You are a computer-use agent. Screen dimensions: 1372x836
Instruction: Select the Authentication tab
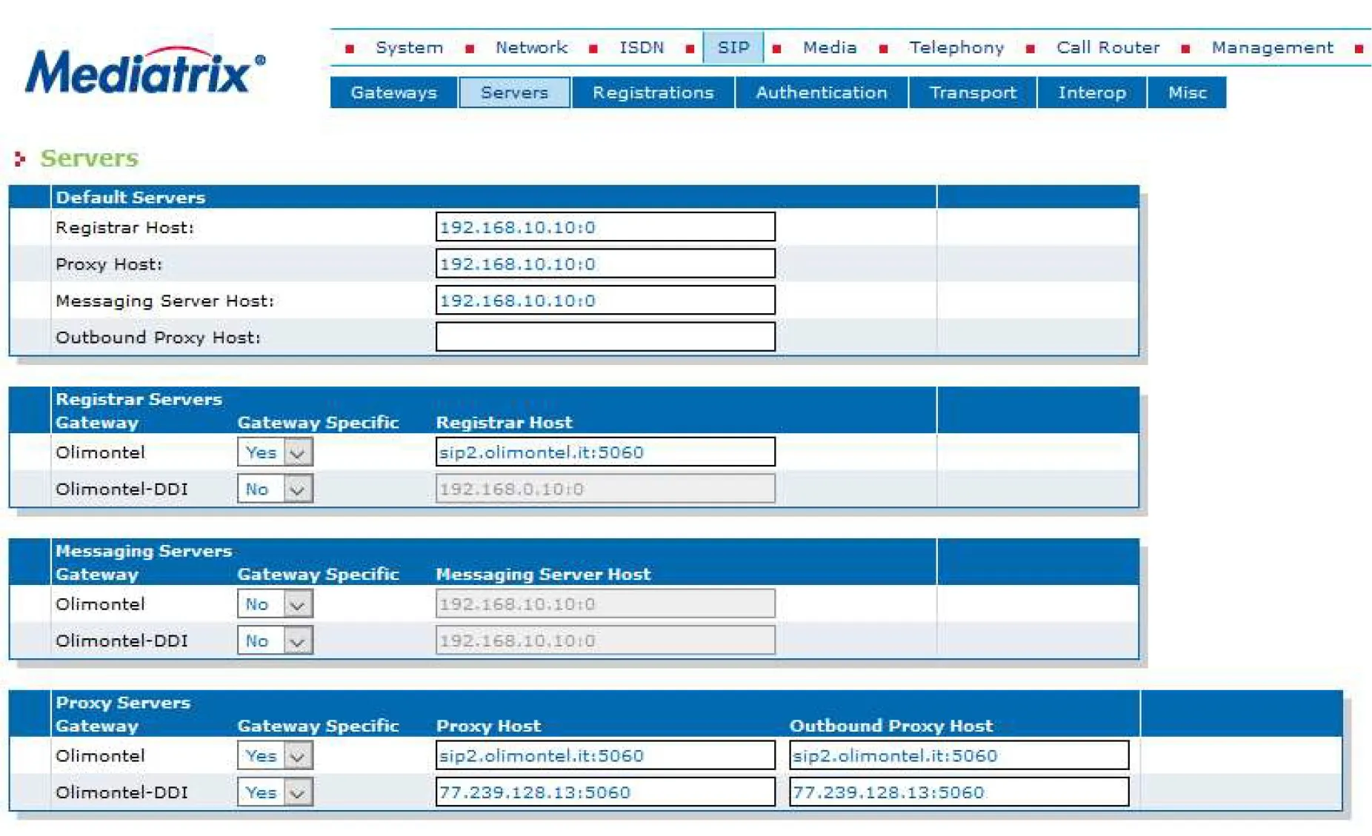[821, 93]
